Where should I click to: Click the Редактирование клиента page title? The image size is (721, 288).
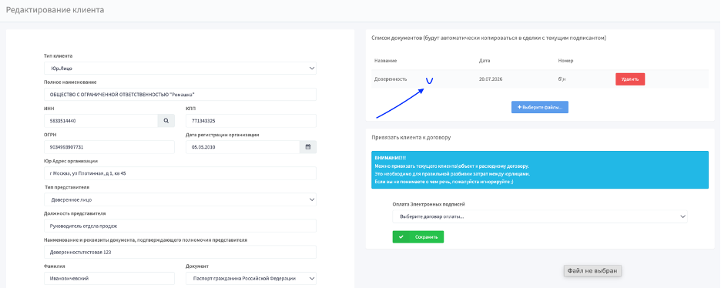point(55,10)
